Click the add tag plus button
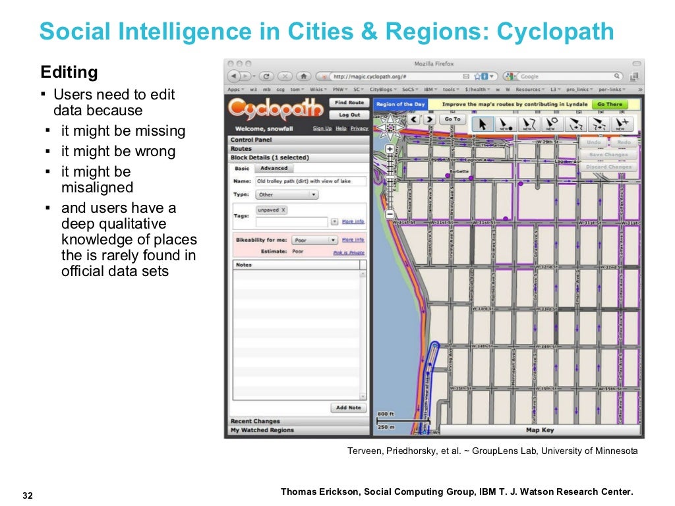Viewport: 675px width, 506px height. (x=334, y=221)
